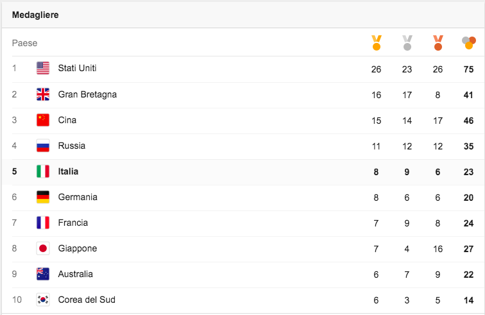Image resolution: width=485 pixels, height=315 pixels.
Task: Click the United States flag icon
Action: tap(43, 69)
